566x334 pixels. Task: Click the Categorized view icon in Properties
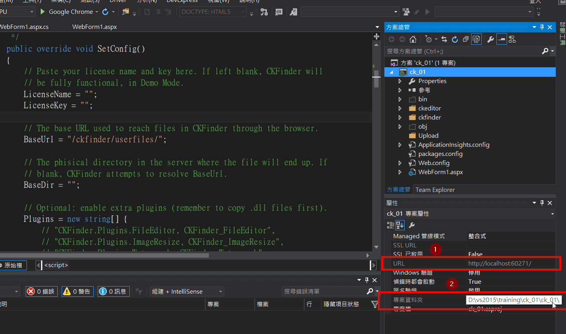(x=390, y=225)
